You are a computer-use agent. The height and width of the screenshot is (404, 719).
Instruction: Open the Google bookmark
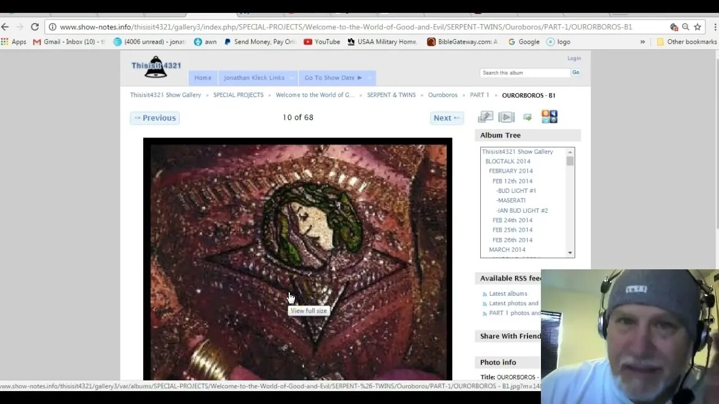(x=524, y=42)
